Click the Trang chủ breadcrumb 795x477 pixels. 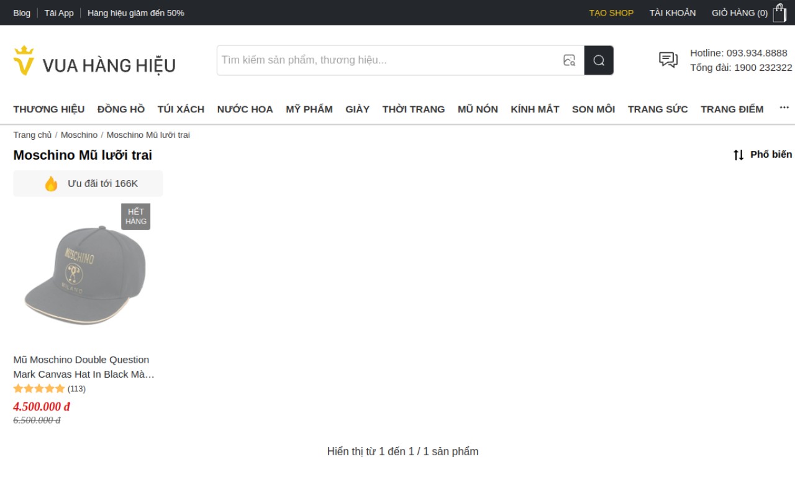coord(33,135)
